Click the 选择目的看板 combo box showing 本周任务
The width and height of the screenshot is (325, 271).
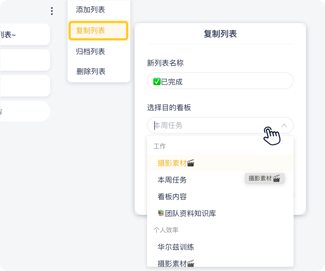coord(211,125)
